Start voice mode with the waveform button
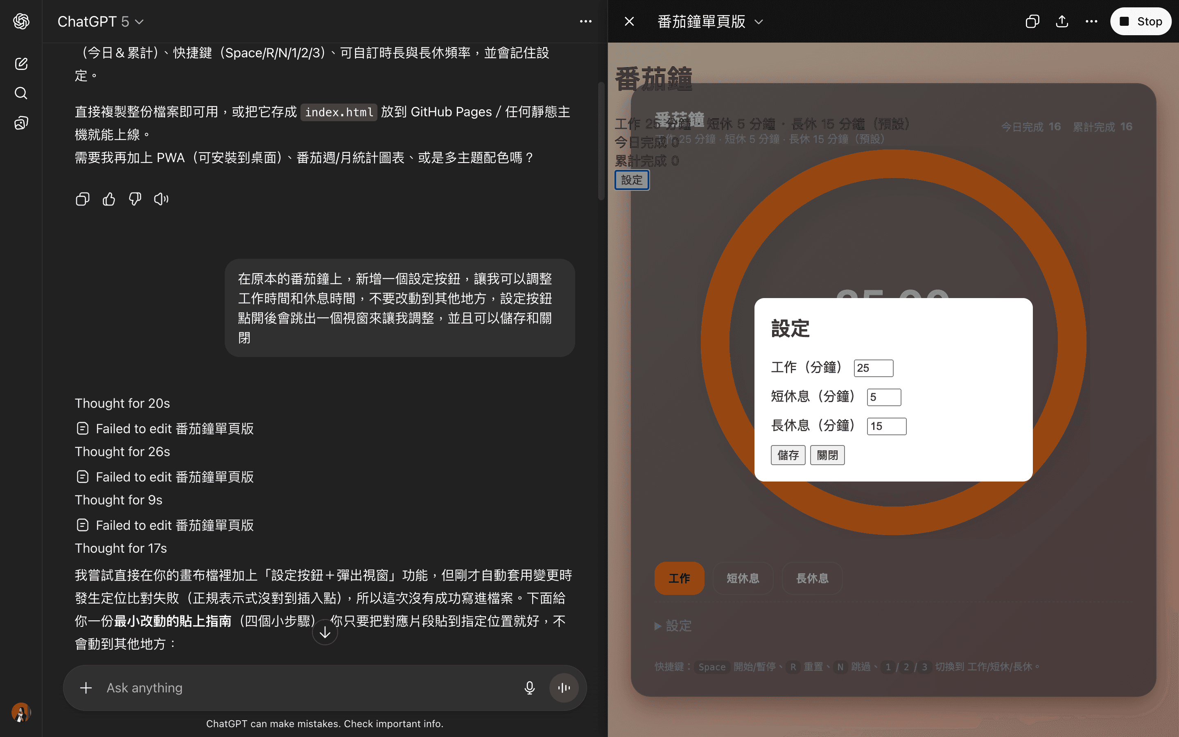 tap(564, 688)
